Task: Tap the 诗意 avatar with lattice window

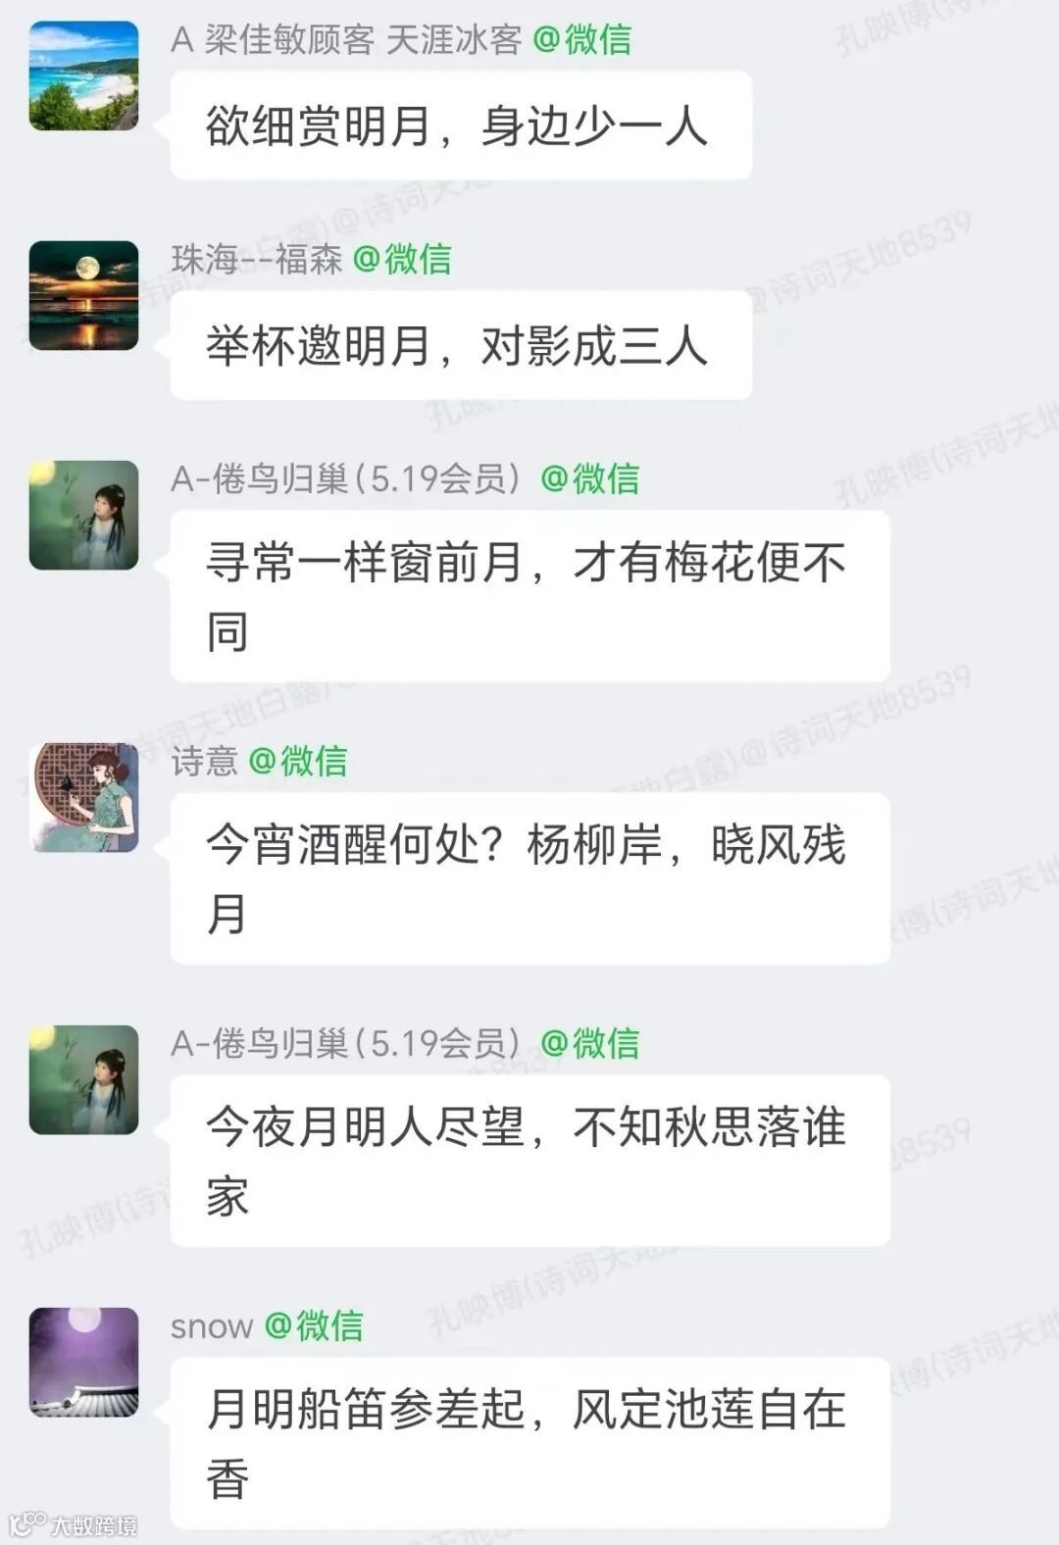Action: 84,798
